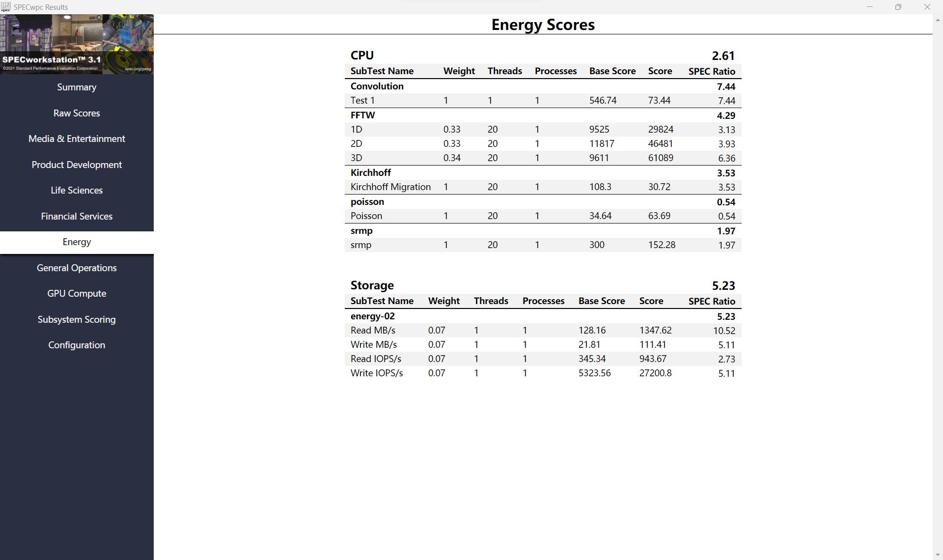Restore down the results window
The height and width of the screenshot is (560, 943).
coord(898,7)
